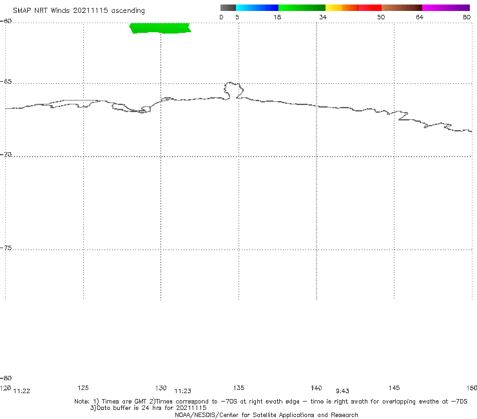477x419 pixels.
Task: Click the brown 50-64 color bar segment
Action: (402, 8)
